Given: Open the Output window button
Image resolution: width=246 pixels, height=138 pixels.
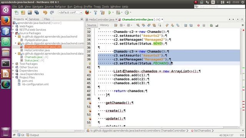Looking at the screenshot, I should (x=33, y=135).
